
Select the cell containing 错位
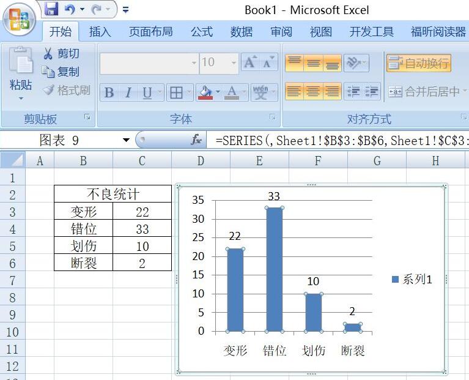[x=83, y=229]
